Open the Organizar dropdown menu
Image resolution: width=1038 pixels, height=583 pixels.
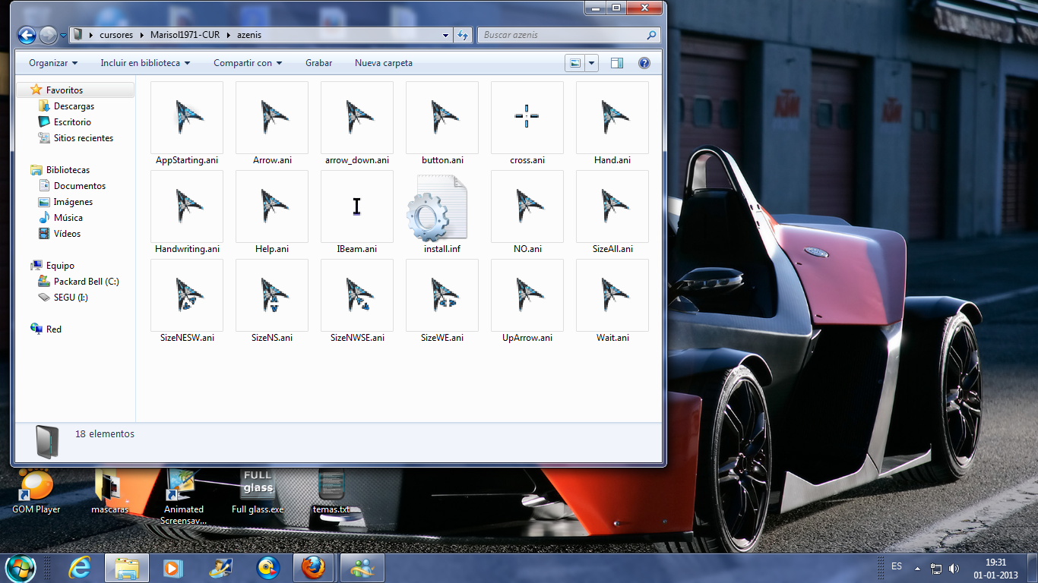pyautogui.click(x=53, y=63)
